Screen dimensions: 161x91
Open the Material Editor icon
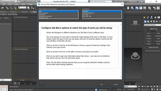(x=149, y=8)
